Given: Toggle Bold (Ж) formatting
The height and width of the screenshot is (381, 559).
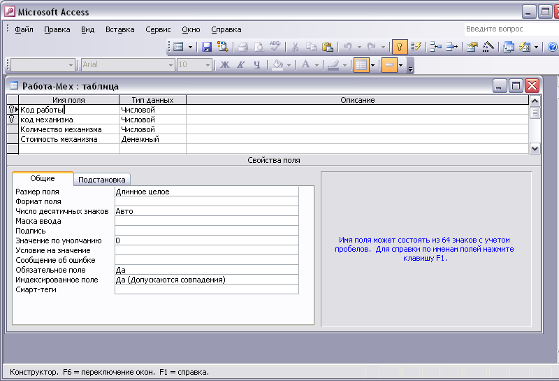Looking at the screenshot, I should coord(225,65).
